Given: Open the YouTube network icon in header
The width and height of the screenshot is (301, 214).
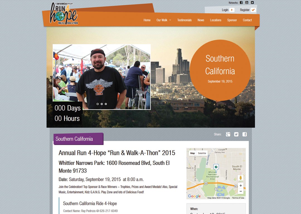Looking at the screenshot, I should click(x=247, y=3).
